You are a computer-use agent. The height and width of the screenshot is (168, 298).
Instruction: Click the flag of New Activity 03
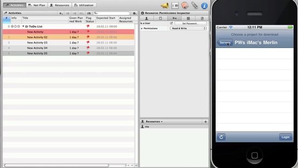(88, 42)
